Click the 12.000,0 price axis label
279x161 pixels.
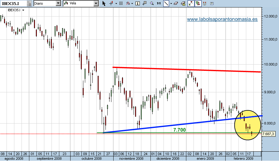click(271, 16)
